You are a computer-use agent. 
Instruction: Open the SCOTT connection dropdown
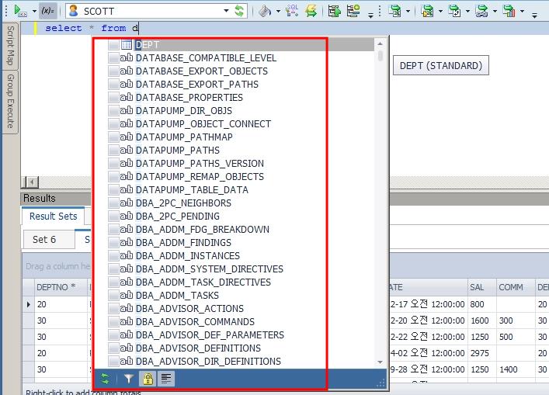pyautogui.click(x=227, y=11)
